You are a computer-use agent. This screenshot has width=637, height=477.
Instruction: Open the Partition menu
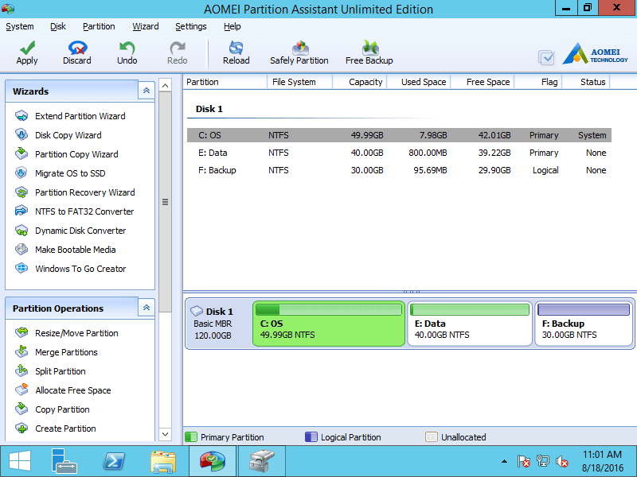click(x=99, y=26)
